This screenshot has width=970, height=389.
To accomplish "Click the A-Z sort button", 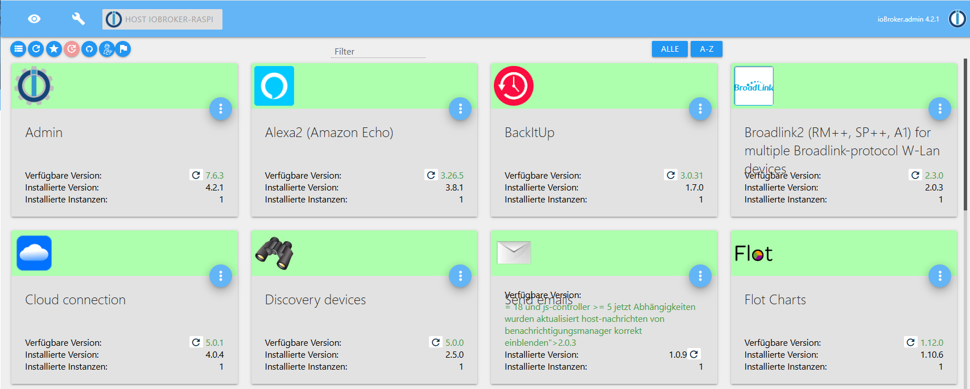I will coord(707,49).
